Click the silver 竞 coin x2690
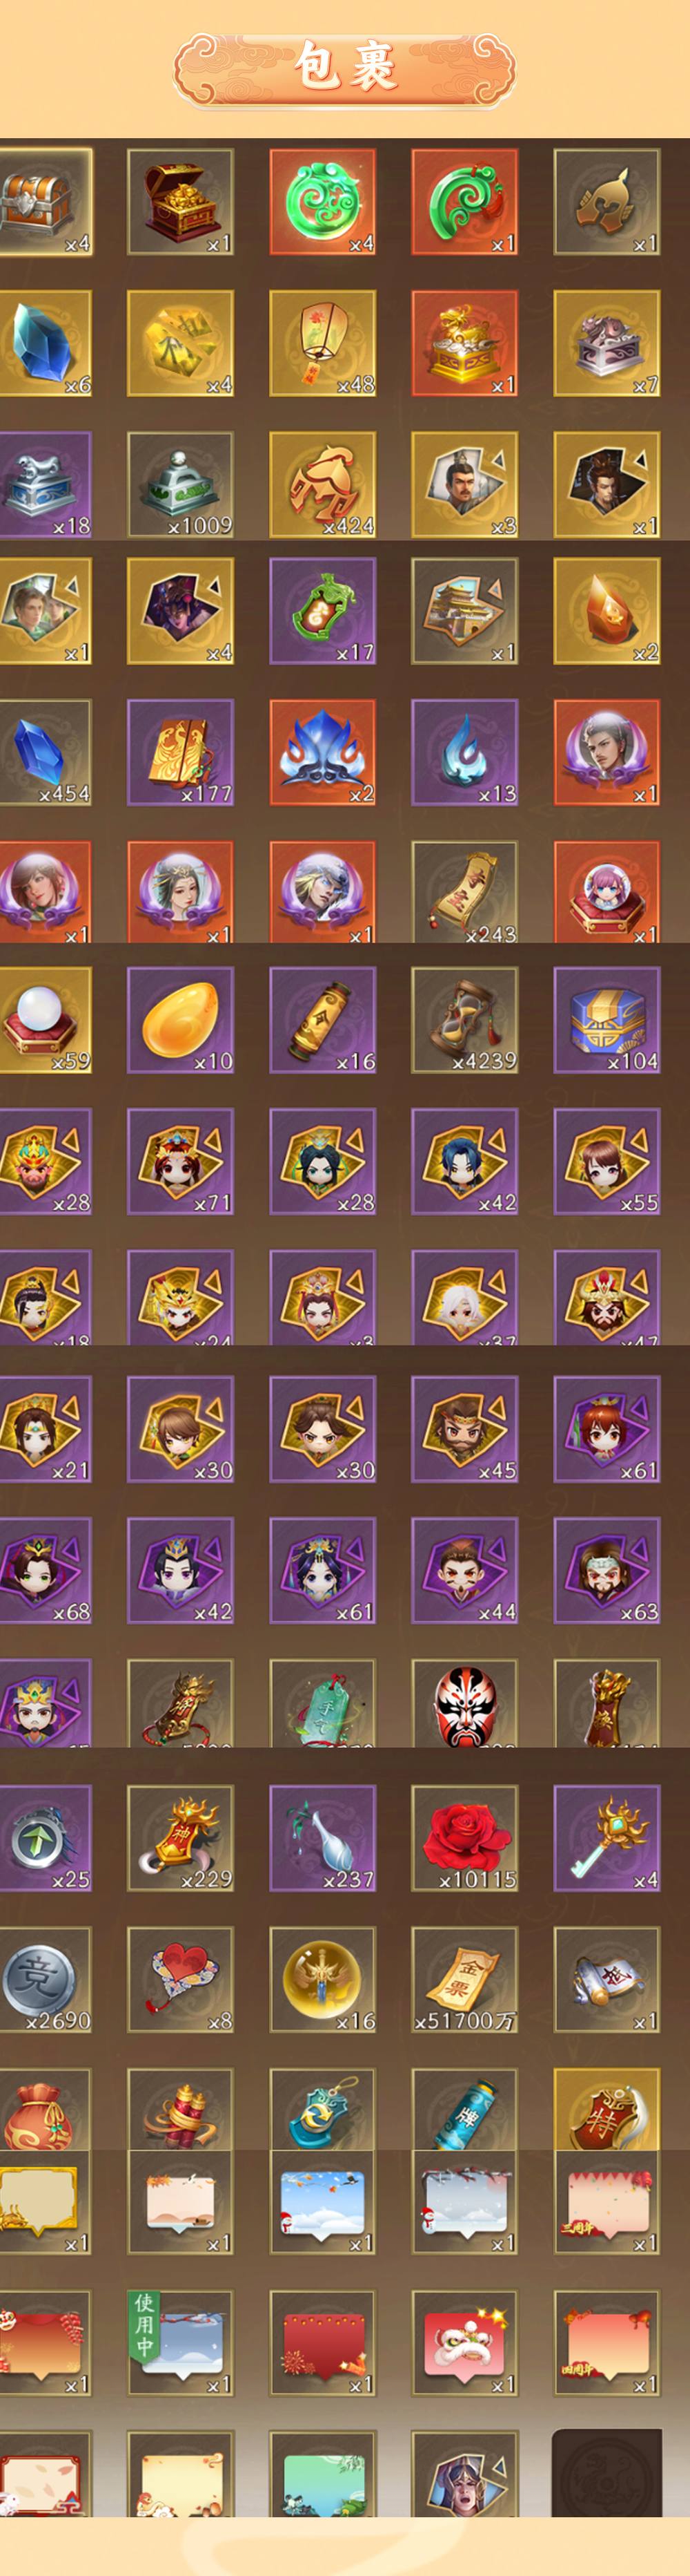 pos(45,1980)
